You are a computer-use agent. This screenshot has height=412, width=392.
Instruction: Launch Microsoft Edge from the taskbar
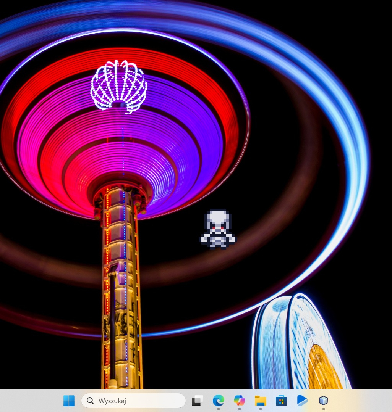click(x=219, y=401)
